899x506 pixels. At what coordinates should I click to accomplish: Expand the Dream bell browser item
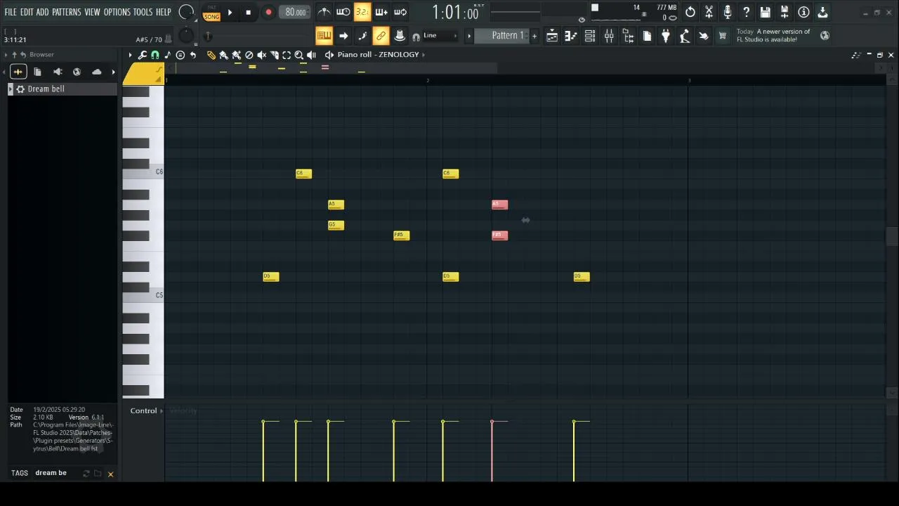[11, 89]
